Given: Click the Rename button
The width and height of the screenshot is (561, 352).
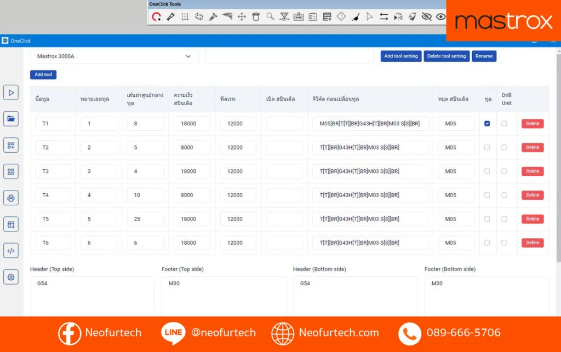Looking at the screenshot, I should 484,56.
